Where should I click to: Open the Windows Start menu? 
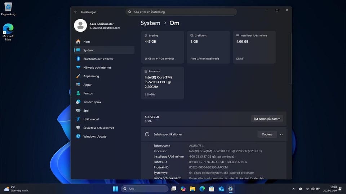(x=115, y=189)
